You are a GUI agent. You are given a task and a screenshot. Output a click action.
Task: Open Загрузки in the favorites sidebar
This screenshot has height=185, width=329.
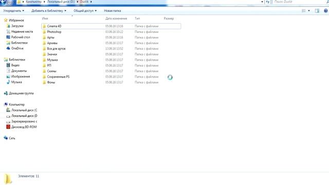pos(17,26)
